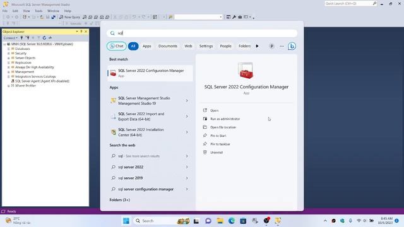Switch to the Web filter
The height and width of the screenshot is (227, 404).
(x=188, y=46)
